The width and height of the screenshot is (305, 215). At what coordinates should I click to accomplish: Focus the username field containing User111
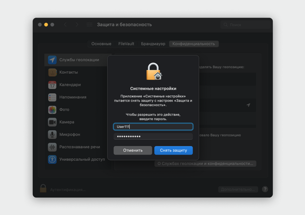click(x=153, y=127)
